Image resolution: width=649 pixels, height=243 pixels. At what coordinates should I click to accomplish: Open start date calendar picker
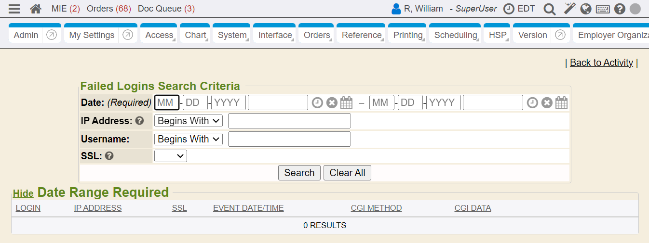(x=346, y=102)
